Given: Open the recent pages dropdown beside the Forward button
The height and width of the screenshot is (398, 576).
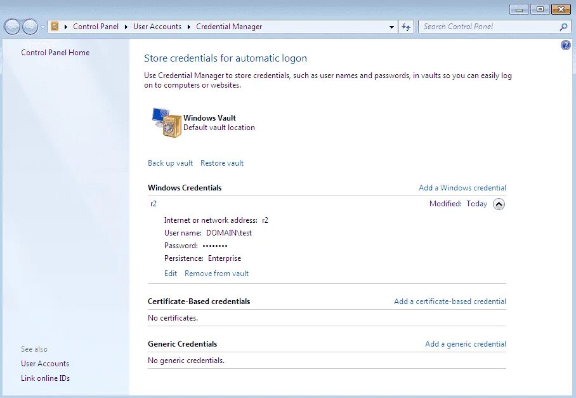Looking at the screenshot, I should pyautogui.click(x=43, y=27).
